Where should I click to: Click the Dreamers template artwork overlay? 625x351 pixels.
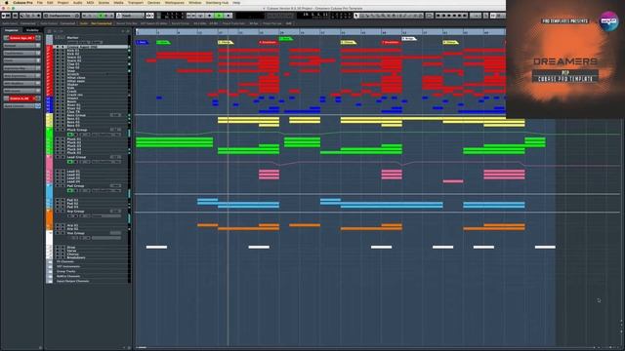565,59
